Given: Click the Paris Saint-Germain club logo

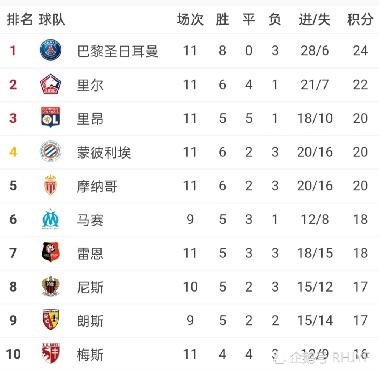Looking at the screenshot, I should pos(50,50).
